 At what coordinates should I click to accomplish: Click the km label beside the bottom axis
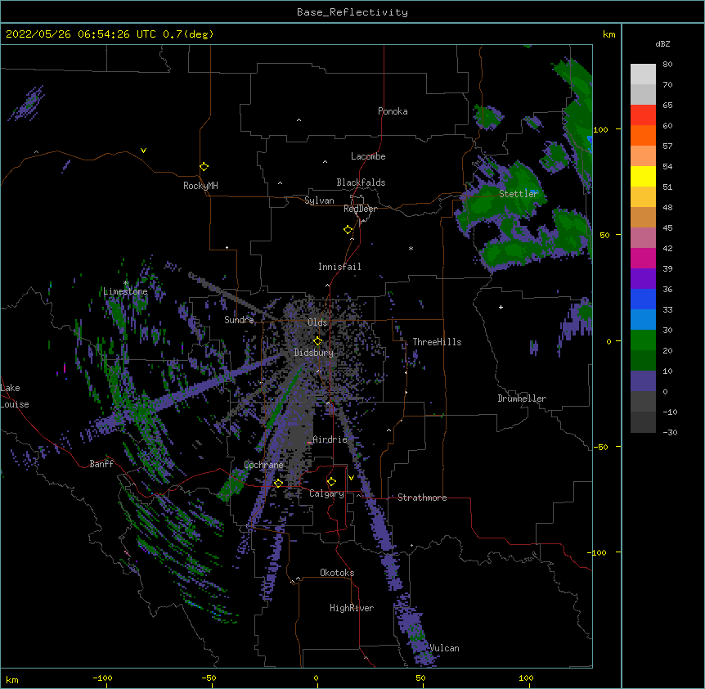pos(12,680)
